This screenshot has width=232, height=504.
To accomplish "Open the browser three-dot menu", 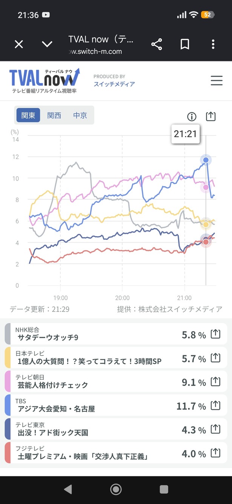I will pos(213,45).
